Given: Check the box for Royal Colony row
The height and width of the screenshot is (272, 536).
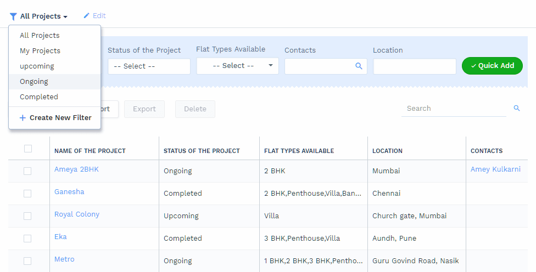Looking at the screenshot, I should 27,216.
